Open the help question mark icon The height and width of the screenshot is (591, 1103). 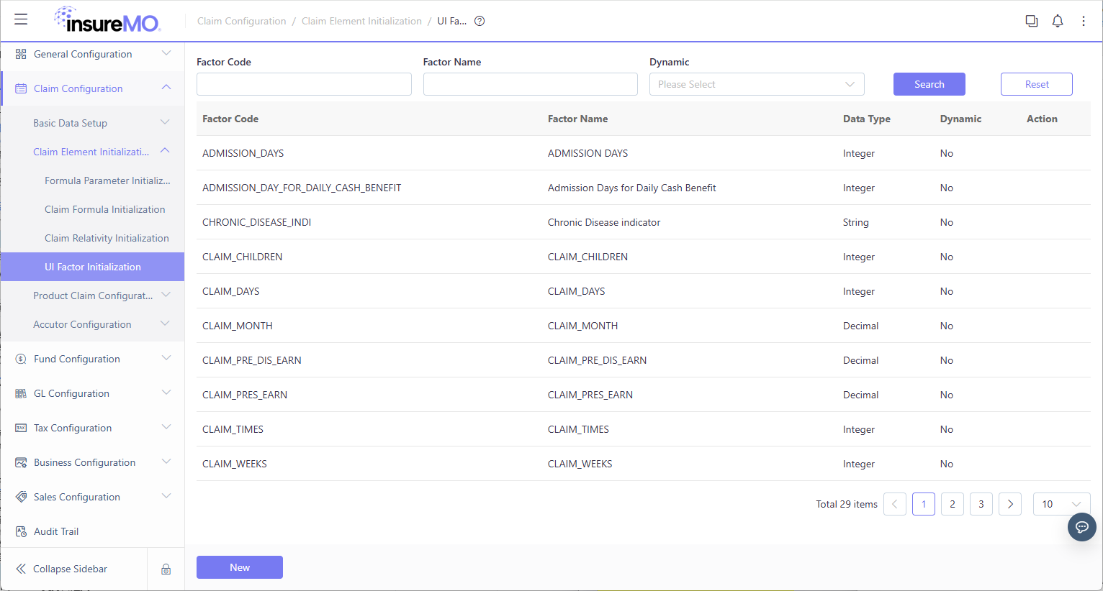click(x=480, y=21)
